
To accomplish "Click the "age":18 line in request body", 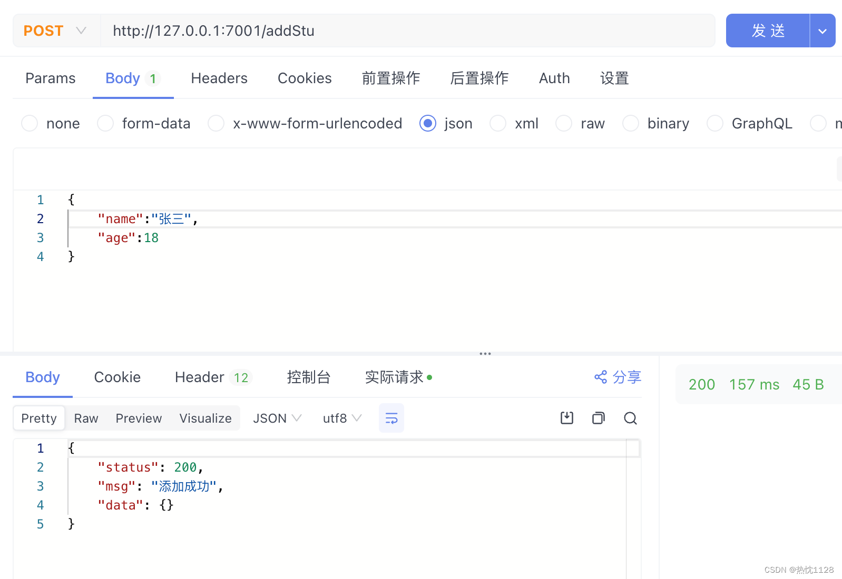I will [x=128, y=238].
